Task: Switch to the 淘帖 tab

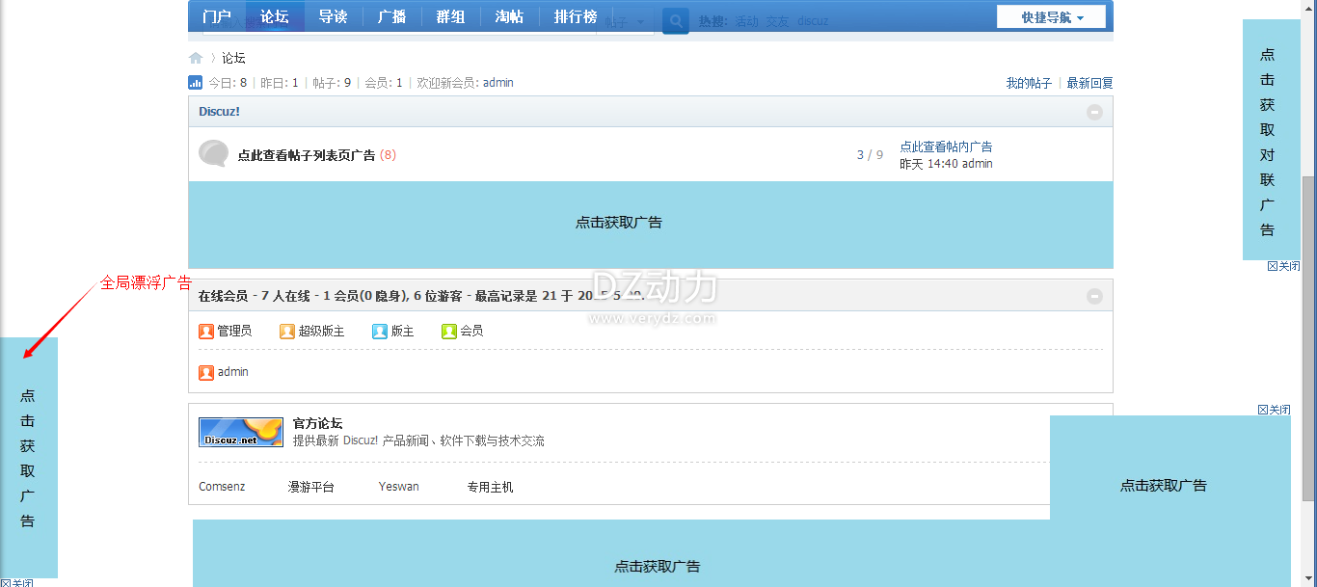Action: coord(509,16)
